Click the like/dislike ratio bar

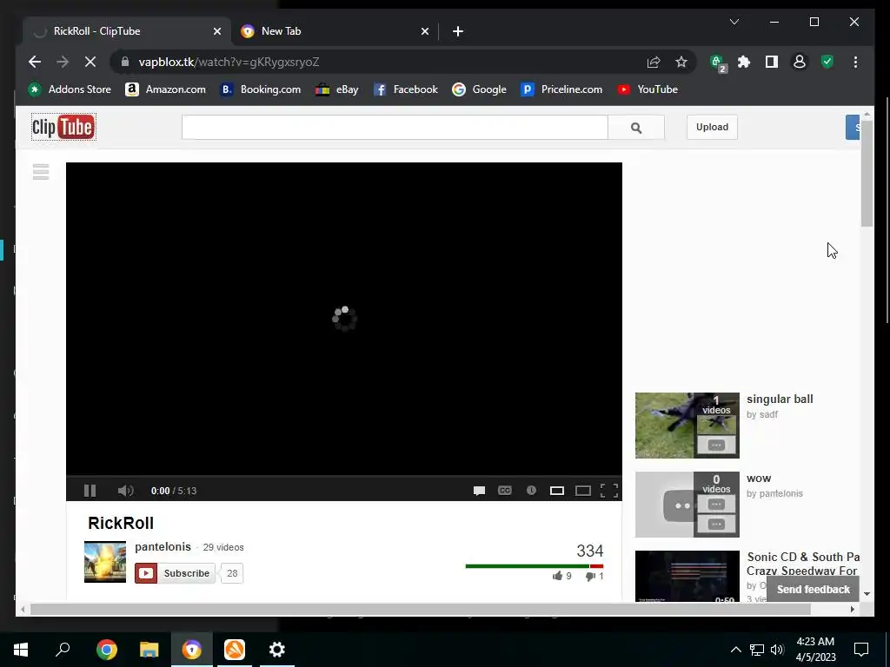click(535, 566)
